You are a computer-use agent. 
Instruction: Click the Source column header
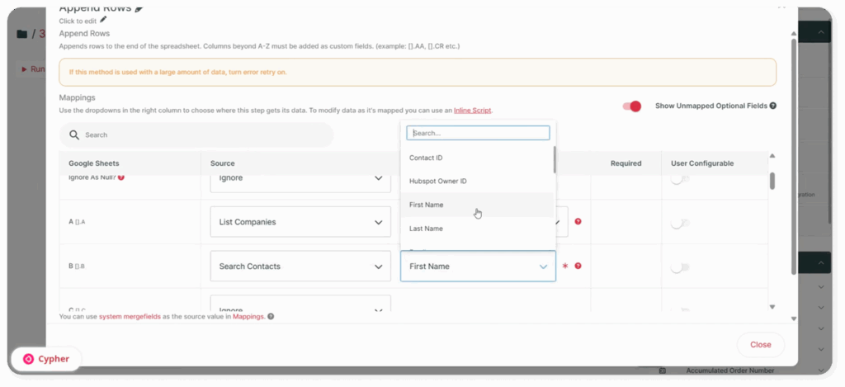coord(223,163)
